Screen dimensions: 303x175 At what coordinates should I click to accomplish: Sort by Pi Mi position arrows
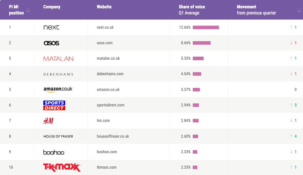(x=28, y=10)
